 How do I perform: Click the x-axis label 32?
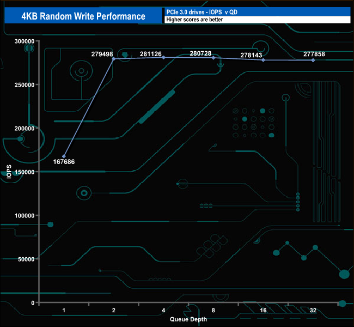tap(313, 310)
